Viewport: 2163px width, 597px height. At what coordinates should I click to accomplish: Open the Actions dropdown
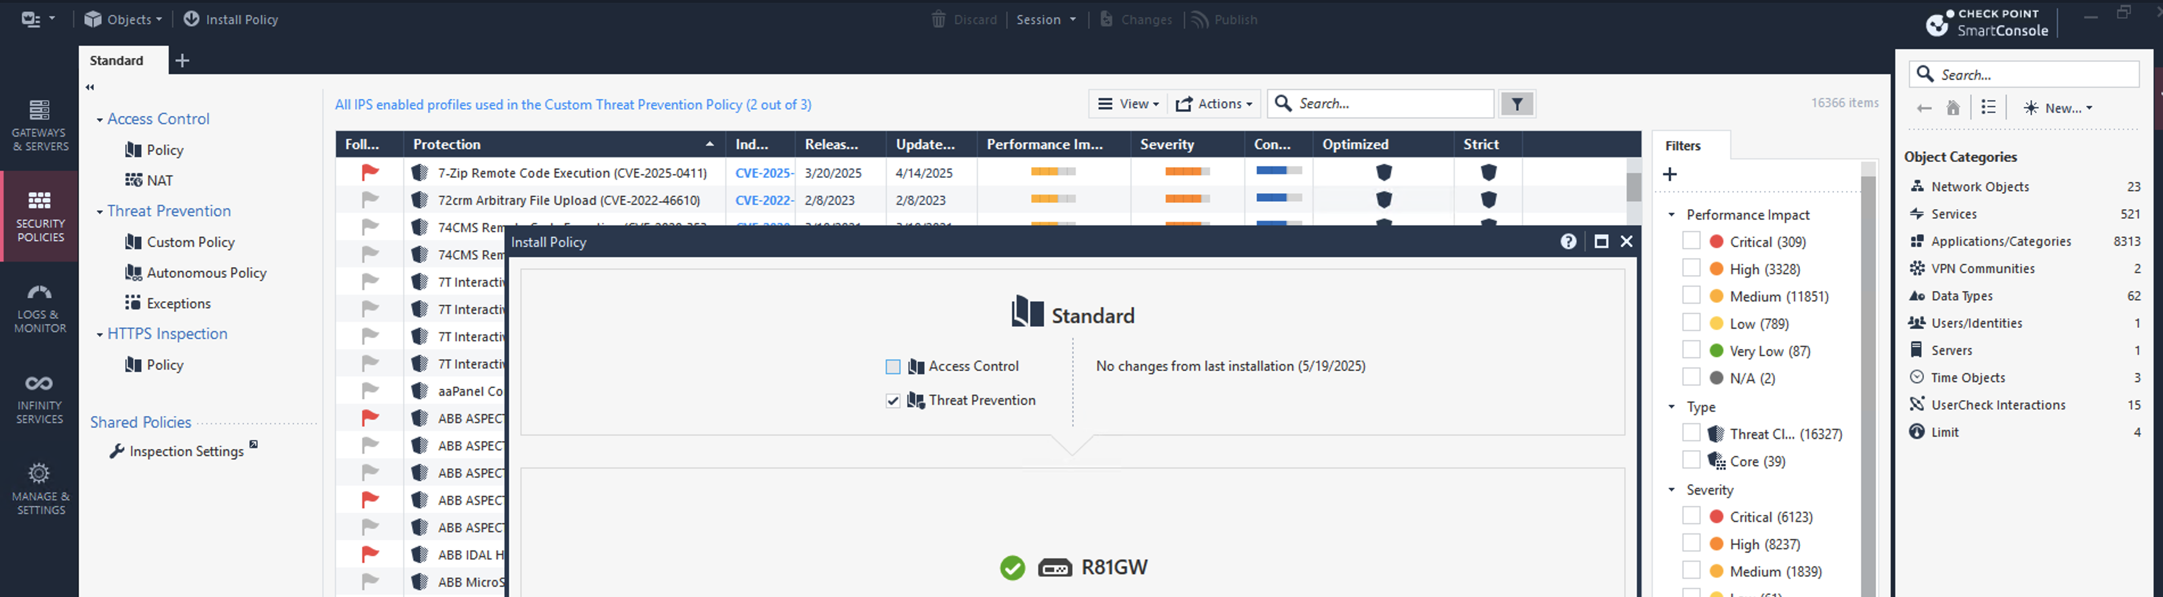click(1214, 104)
